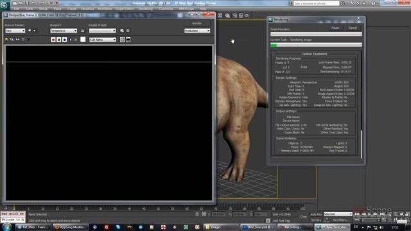Viewport: 411px width, 231px height.
Task: Click Add Time Tag in status bar
Action: [x=281, y=221]
